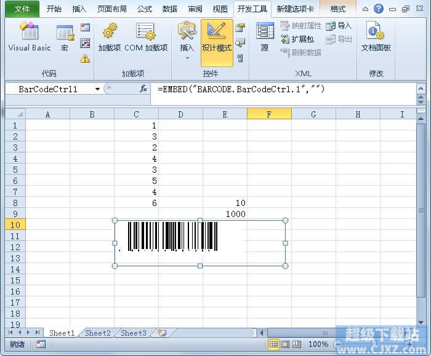Open the 文件 File tab
The image size is (431, 356).
point(22,9)
